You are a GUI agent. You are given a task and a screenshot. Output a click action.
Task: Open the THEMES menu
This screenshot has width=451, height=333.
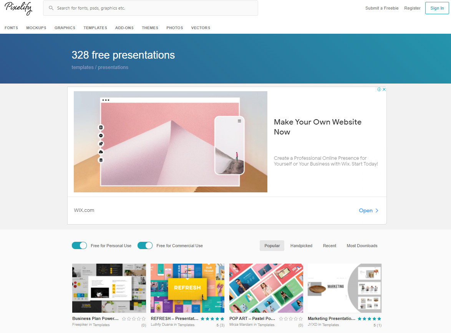pyautogui.click(x=150, y=28)
